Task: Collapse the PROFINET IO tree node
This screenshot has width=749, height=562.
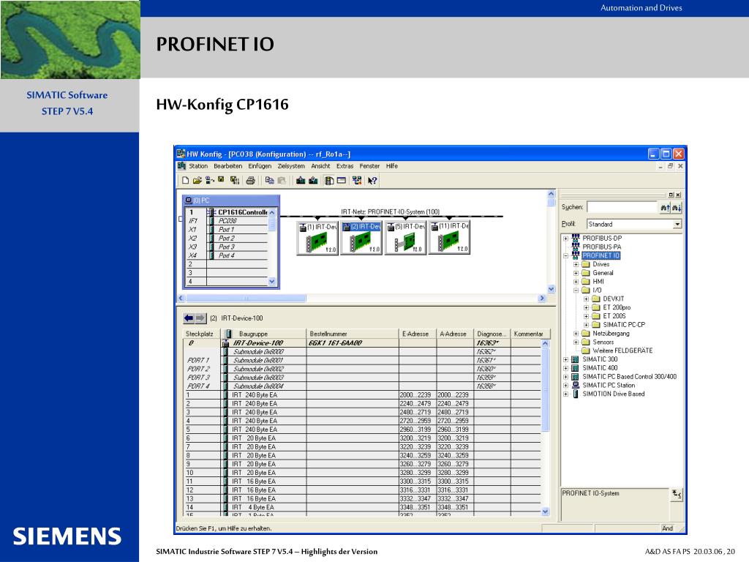Action: [565, 255]
